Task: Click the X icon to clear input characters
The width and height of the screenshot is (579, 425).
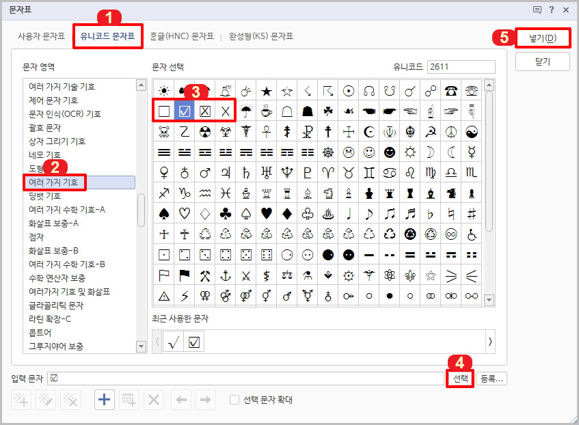Action: 152,400
